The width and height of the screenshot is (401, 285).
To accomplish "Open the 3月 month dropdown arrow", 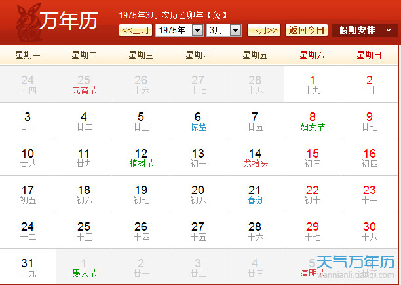I will click(235, 31).
